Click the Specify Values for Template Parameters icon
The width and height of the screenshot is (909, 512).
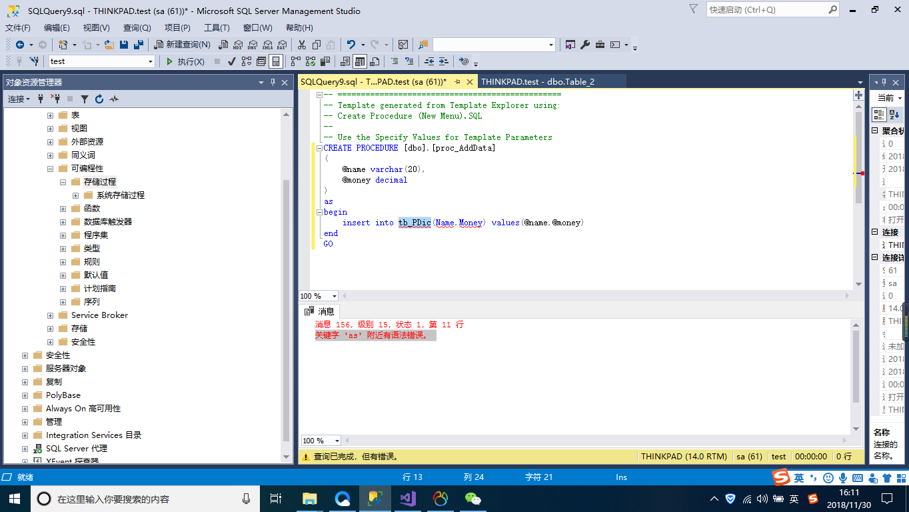[x=464, y=61]
